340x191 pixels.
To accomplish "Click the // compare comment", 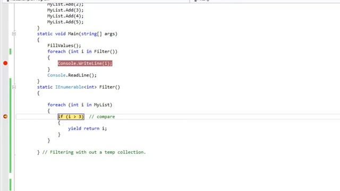I will (x=102, y=117).
